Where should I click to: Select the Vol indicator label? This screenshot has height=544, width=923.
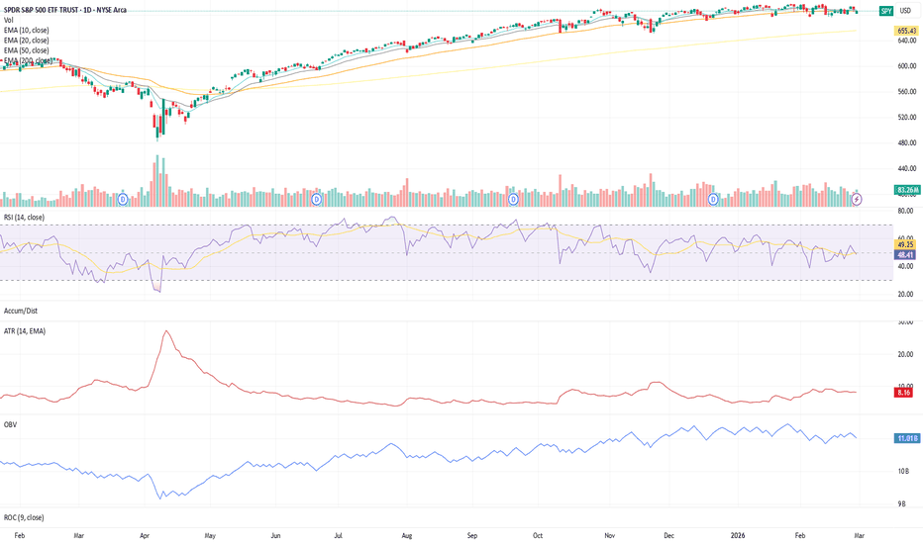click(8, 20)
